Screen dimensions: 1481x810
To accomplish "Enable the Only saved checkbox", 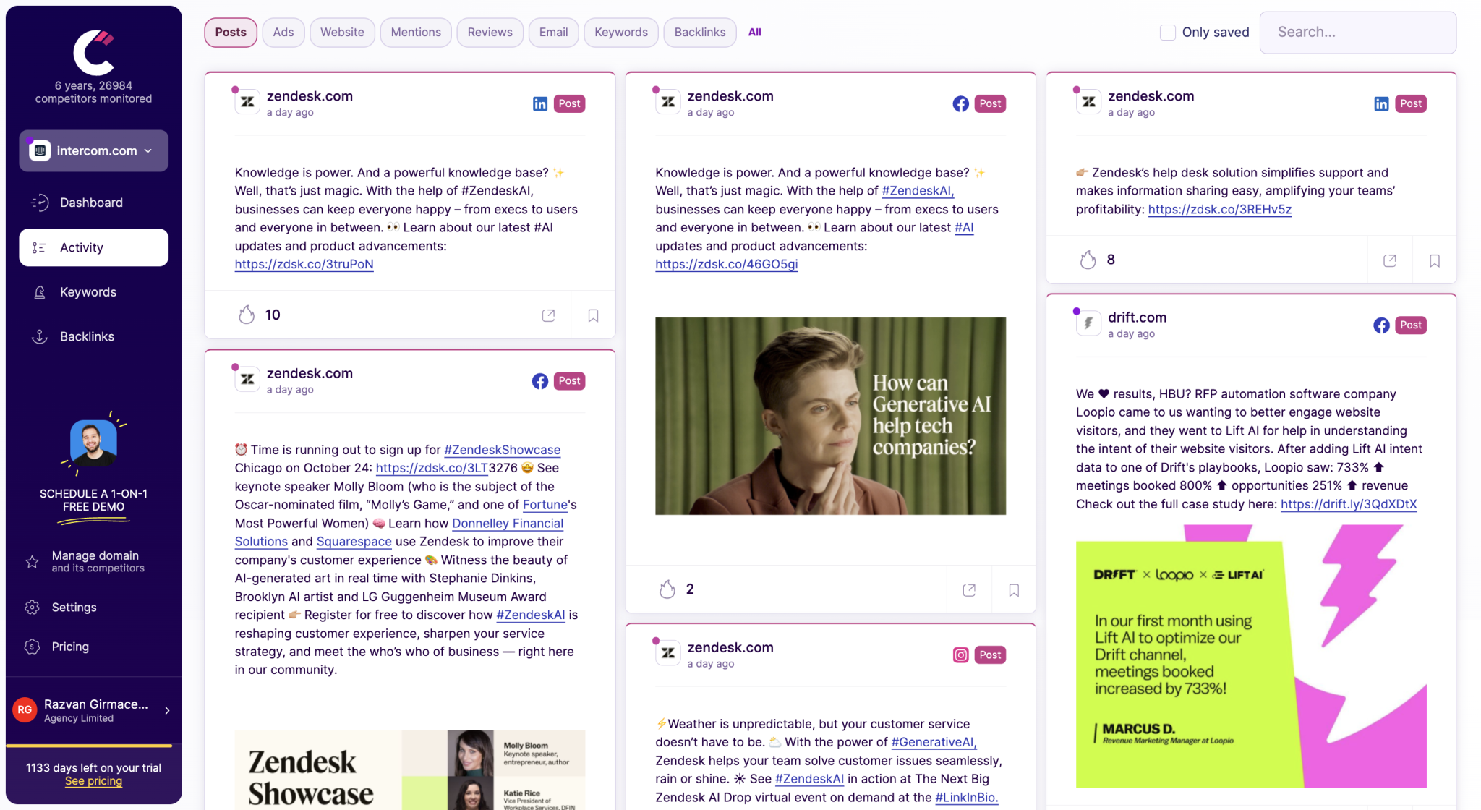I will (x=1167, y=33).
